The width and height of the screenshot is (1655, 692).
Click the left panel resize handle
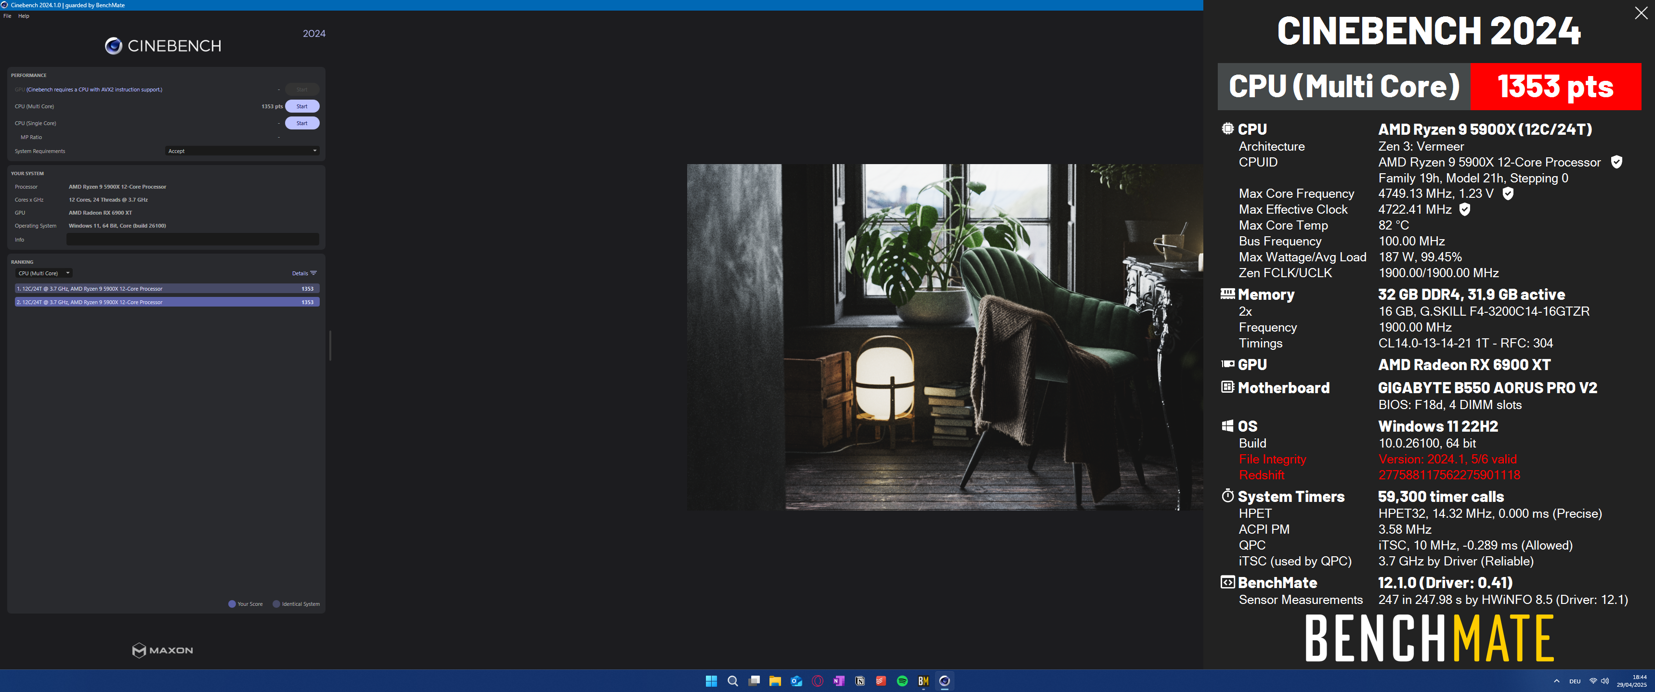pyautogui.click(x=330, y=346)
